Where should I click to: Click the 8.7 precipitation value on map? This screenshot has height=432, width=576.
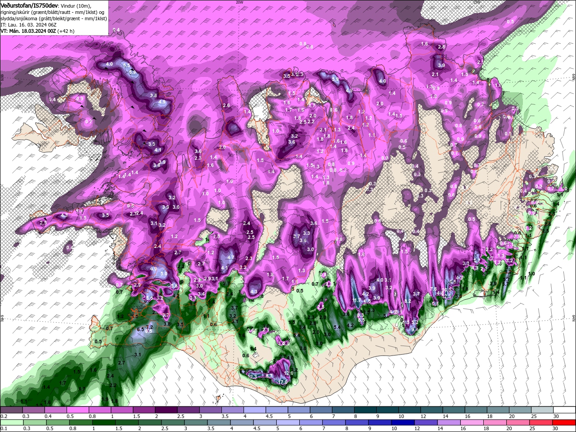(270, 376)
